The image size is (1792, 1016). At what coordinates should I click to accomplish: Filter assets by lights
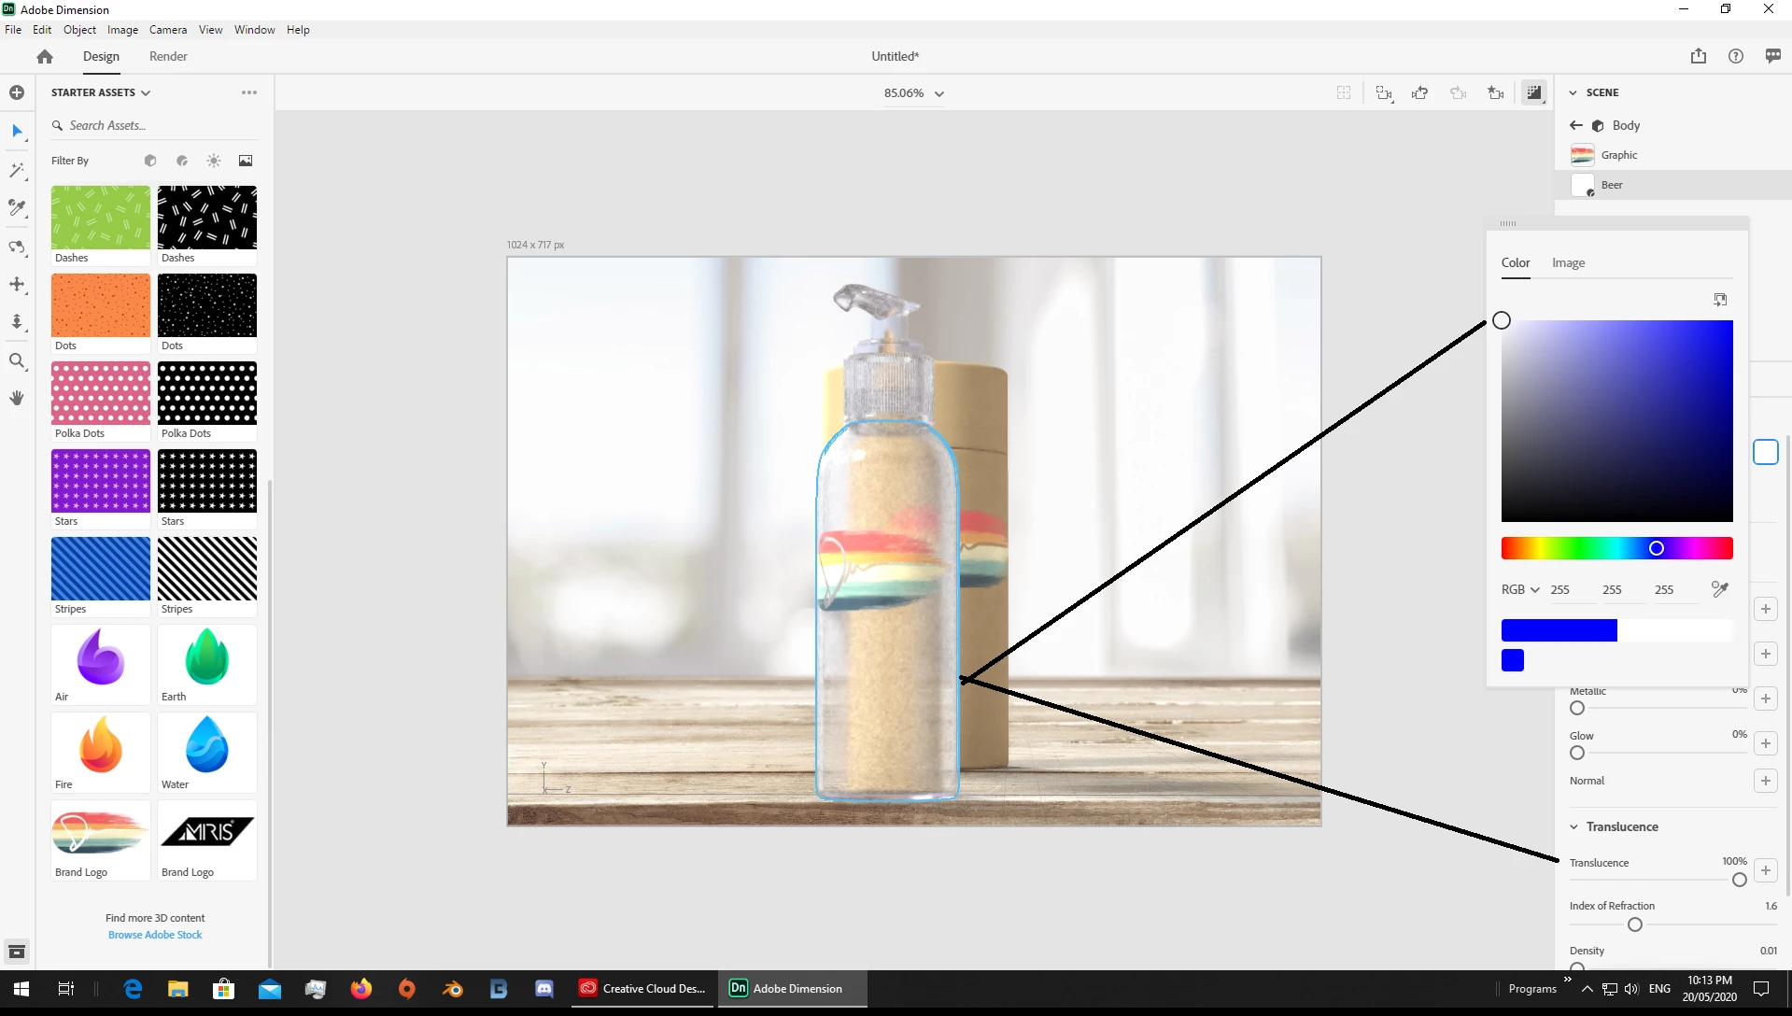click(x=214, y=161)
